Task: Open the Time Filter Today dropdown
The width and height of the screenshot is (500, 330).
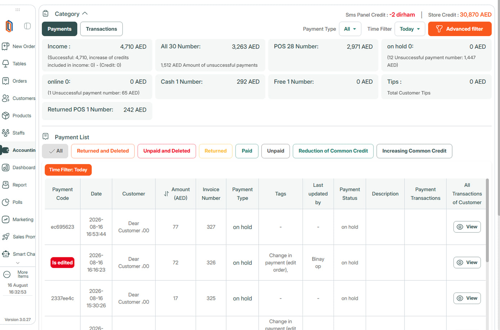Action: point(410,29)
